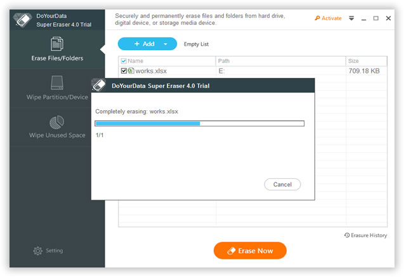Click the Name column header label
The height and width of the screenshot is (277, 404).
(135, 61)
